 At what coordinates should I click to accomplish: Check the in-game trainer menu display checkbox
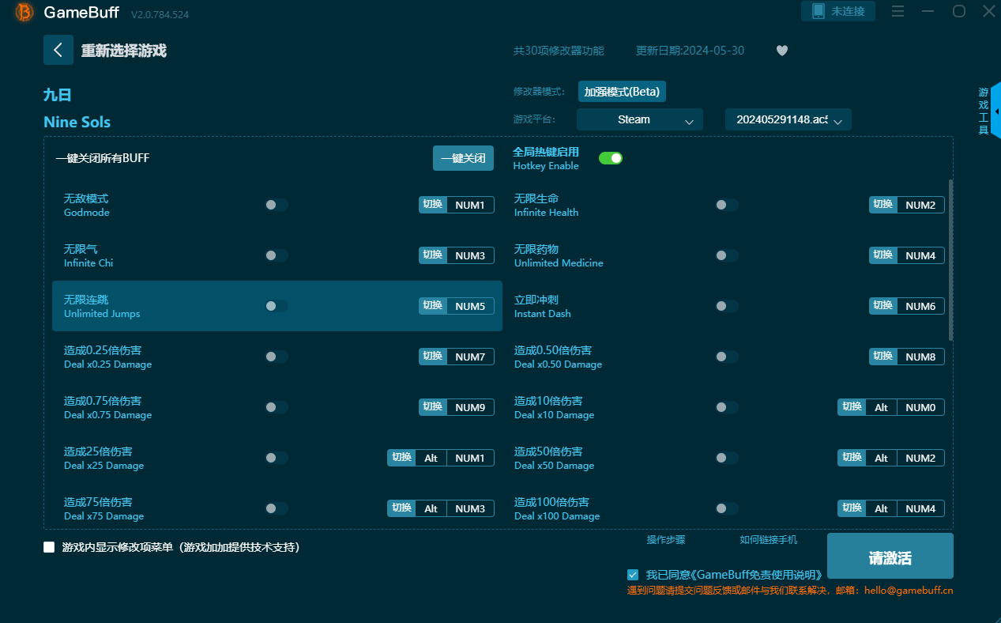click(x=49, y=547)
